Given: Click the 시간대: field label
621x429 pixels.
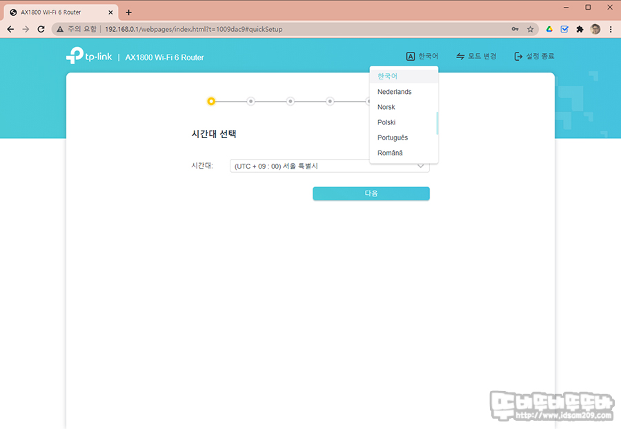Looking at the screenshot, I should click(x=202, y=166).
